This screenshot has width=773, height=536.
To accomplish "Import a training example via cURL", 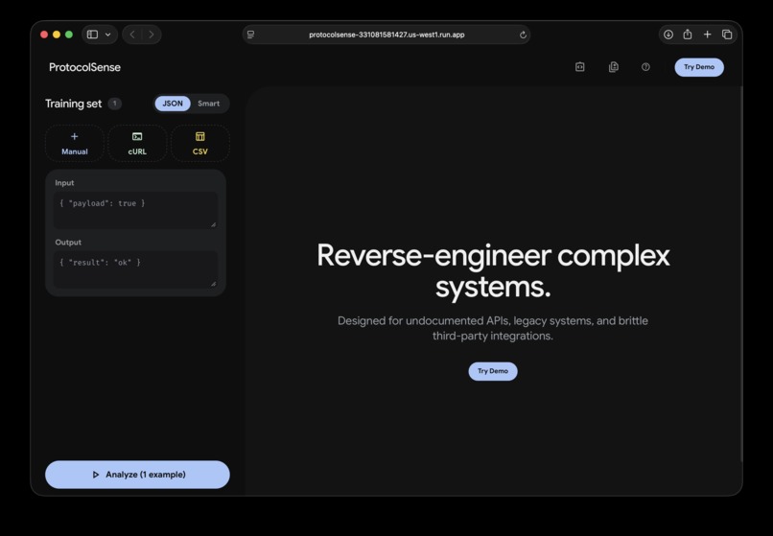I will pos(137,144).
